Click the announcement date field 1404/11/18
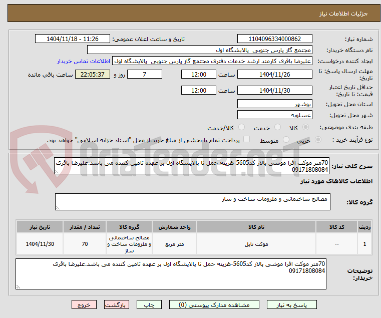This screenshot has height=318, width=381. click(x=73, y=39)
